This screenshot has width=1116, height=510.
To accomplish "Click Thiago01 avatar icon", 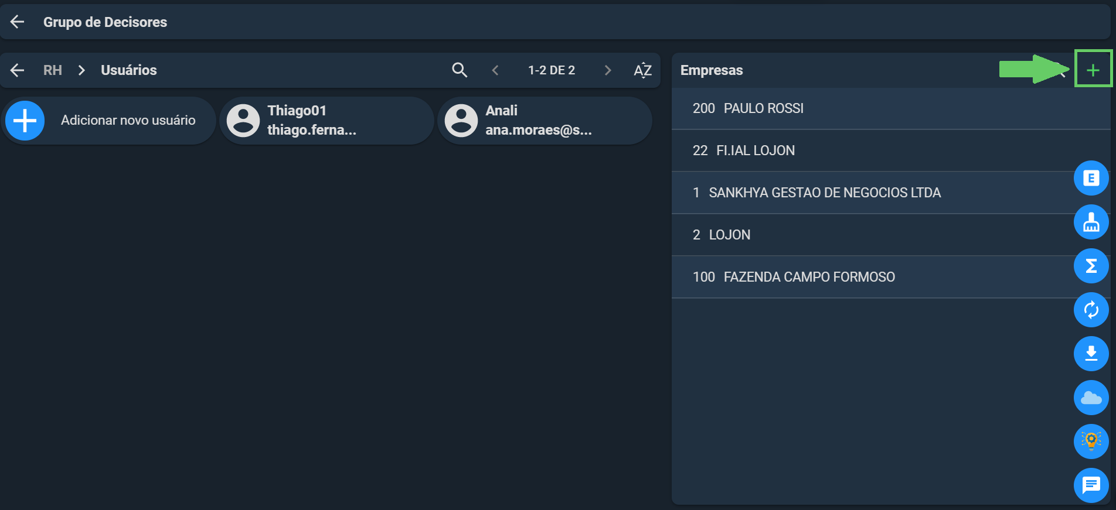I will point(243,121).
